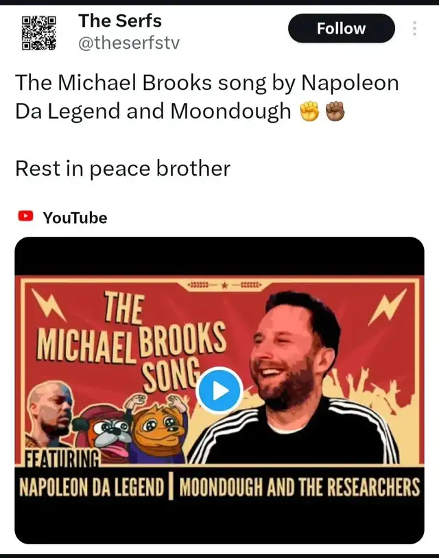
Task: Click the star ornament atop the thumbnail
Action: pos(224,286)
